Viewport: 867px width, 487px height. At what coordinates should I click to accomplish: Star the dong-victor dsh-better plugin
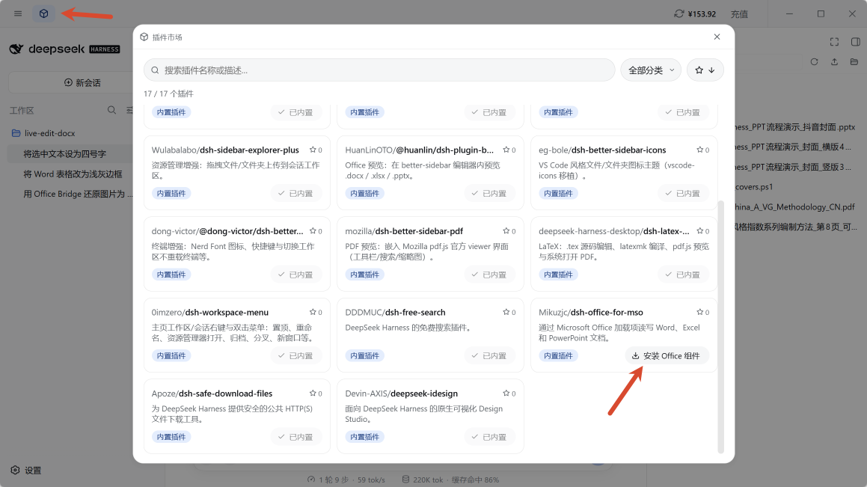(x=313, y=231)
